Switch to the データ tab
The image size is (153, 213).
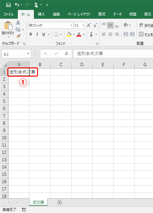(x=118, y=14)
